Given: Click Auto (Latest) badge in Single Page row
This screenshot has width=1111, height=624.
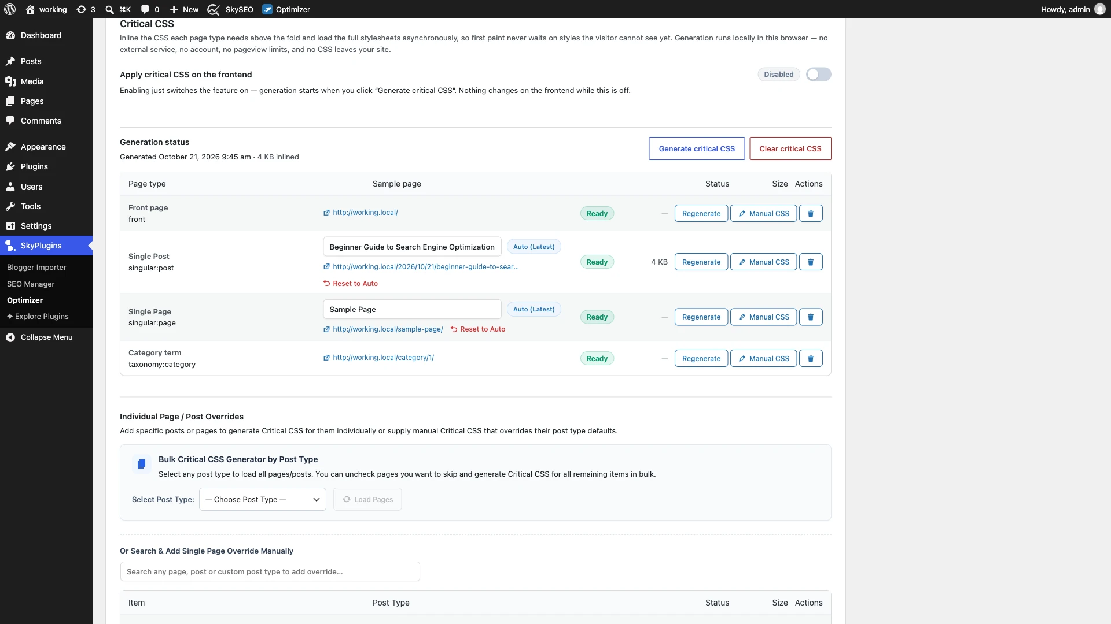Looking at the screenshot, I should tap(534, 309).
